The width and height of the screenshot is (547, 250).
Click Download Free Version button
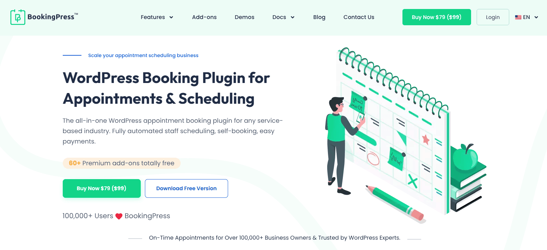[186, 188]
